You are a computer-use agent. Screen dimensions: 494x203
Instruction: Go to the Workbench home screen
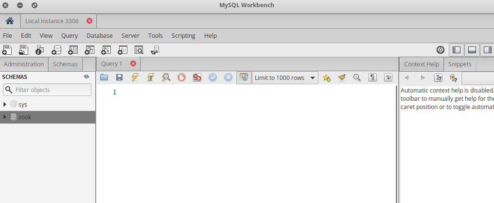click(x=10, y=21)
